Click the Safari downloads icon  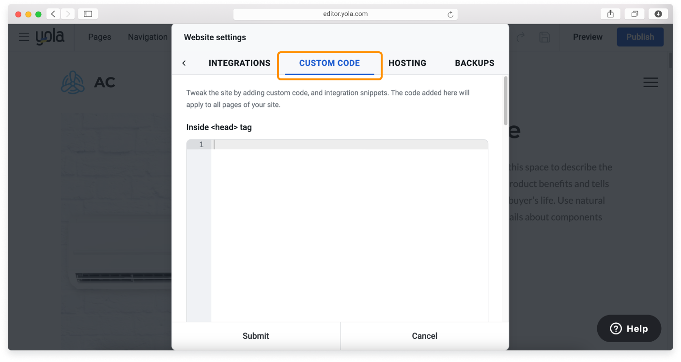pos(658,14)
